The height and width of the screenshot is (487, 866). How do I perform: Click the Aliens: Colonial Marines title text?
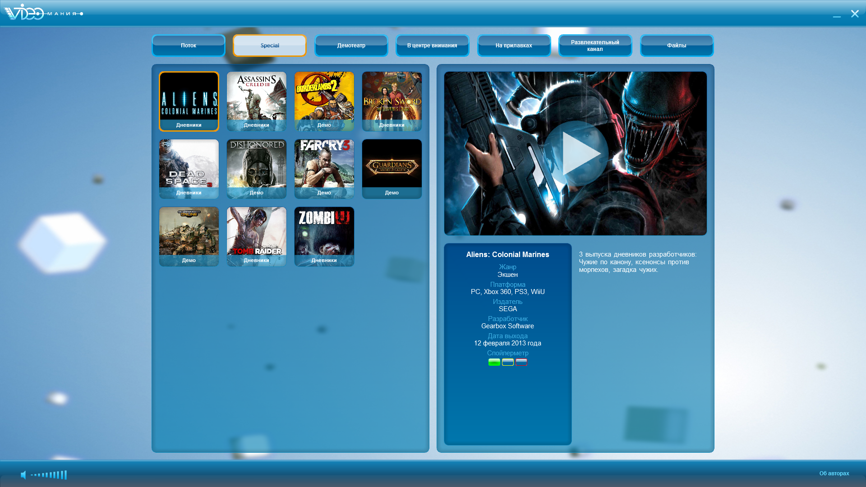click(507, 255)
